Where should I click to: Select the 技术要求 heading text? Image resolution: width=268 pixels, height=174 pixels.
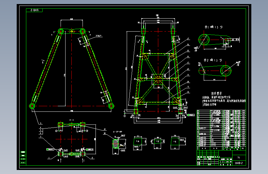[216, 94]
